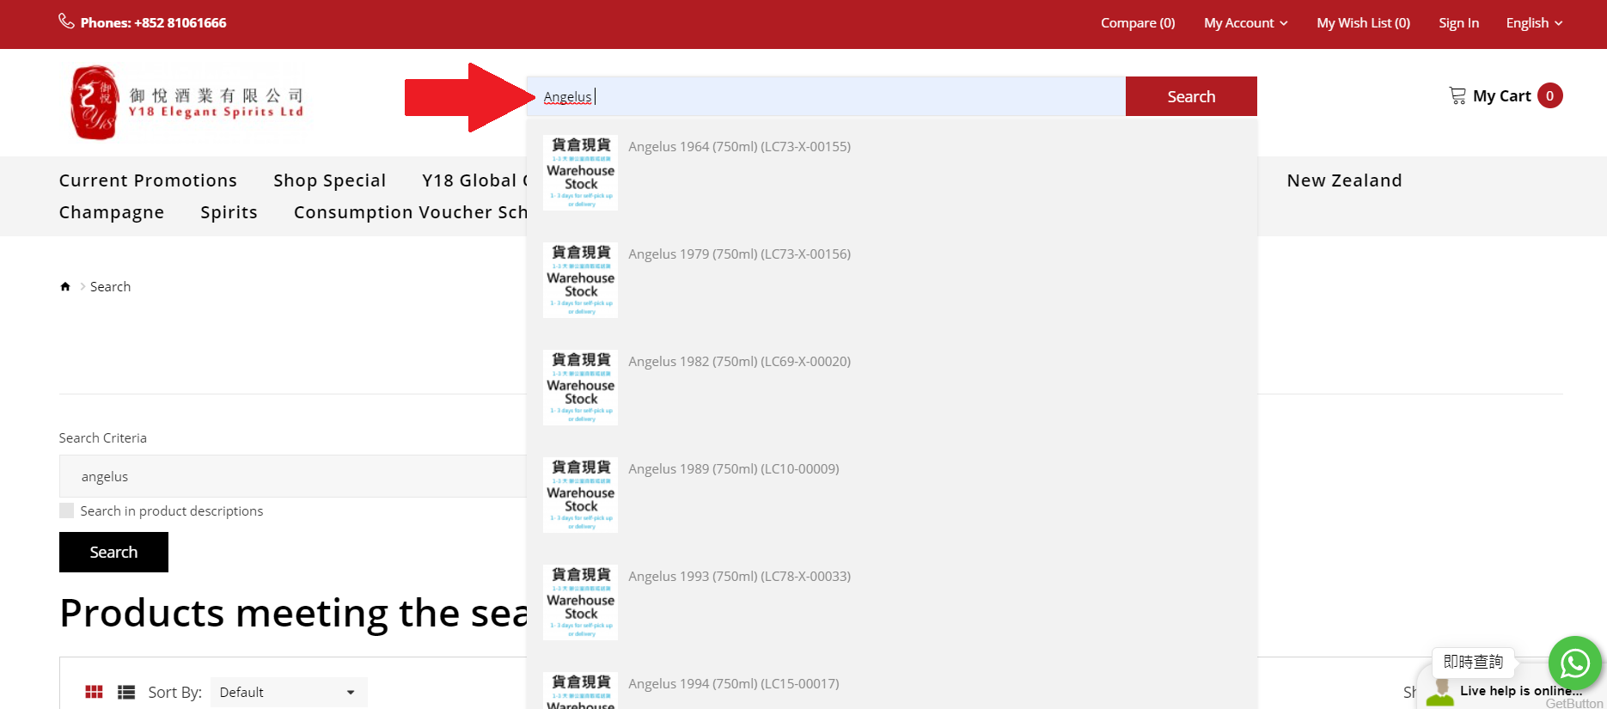
Task: Click the phone icon in top bar
Action: point(66,21)
